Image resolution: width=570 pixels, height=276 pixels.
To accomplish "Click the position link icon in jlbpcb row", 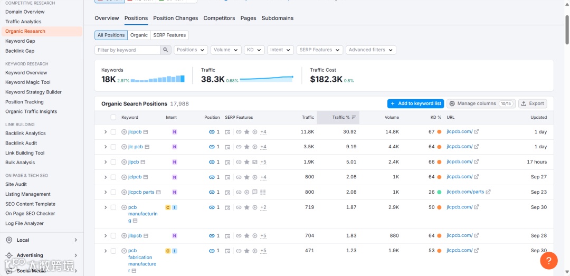I will click(212, 236).
